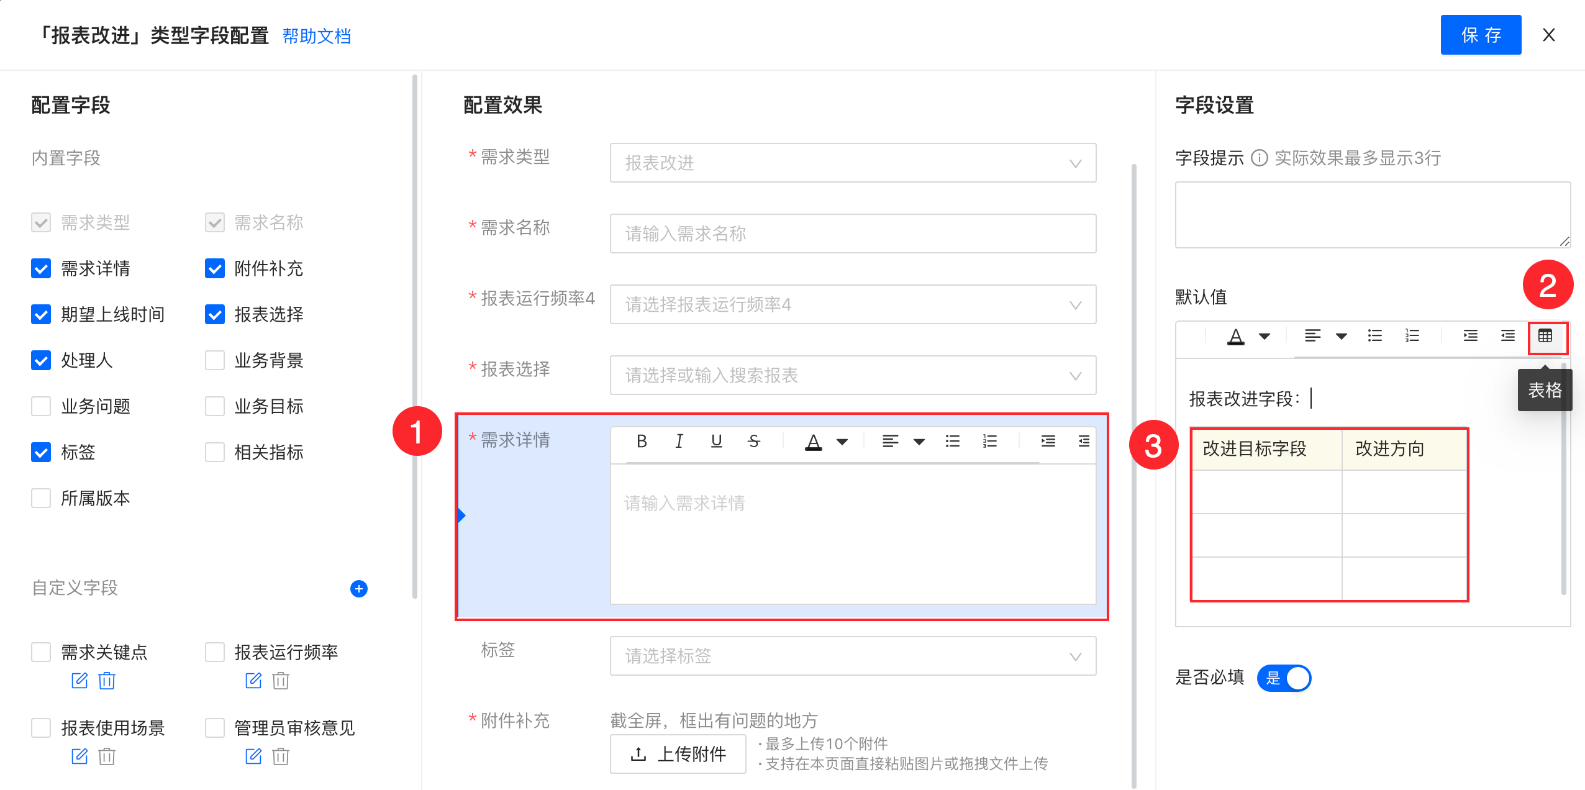
Task: Apply Strikethrough formatting icon
Action: pos(753,442)
